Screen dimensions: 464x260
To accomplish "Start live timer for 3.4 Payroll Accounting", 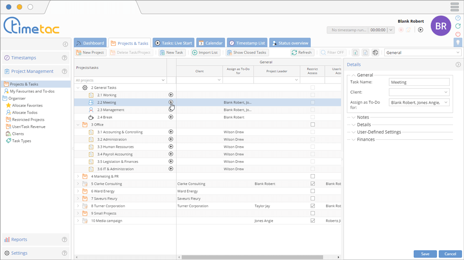I will 171,154.
